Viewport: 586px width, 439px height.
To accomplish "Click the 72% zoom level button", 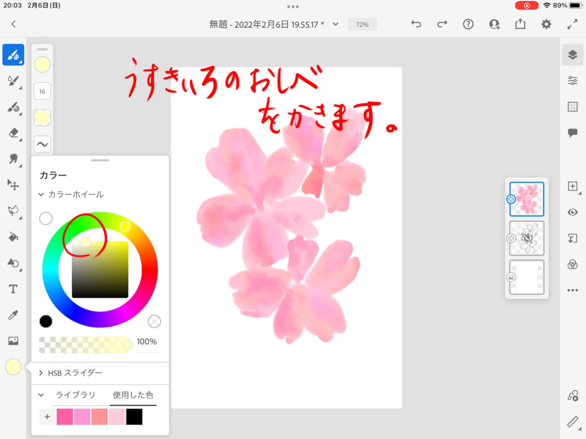I will [362, 25].
